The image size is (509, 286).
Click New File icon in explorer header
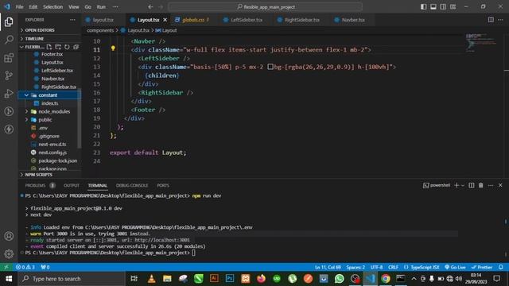pos(49,47)
